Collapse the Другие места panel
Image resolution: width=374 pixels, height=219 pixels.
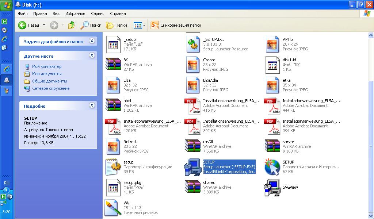pos(92,56)
